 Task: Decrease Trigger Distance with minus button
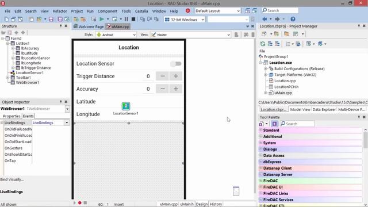click(x=162, y=76)
